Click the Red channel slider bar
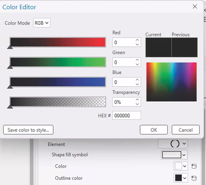This screenshot has width=206, height=185. coord(58,42)
